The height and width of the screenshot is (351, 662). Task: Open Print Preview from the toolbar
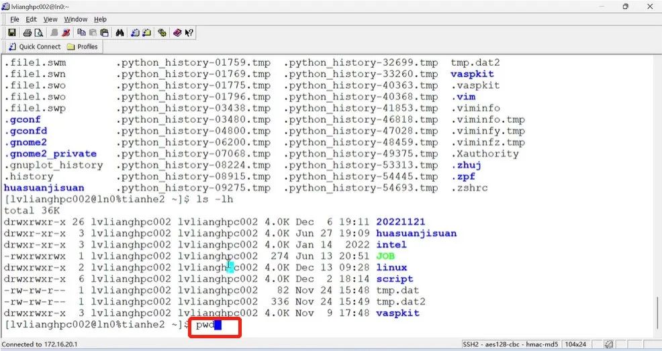point(38,32)
